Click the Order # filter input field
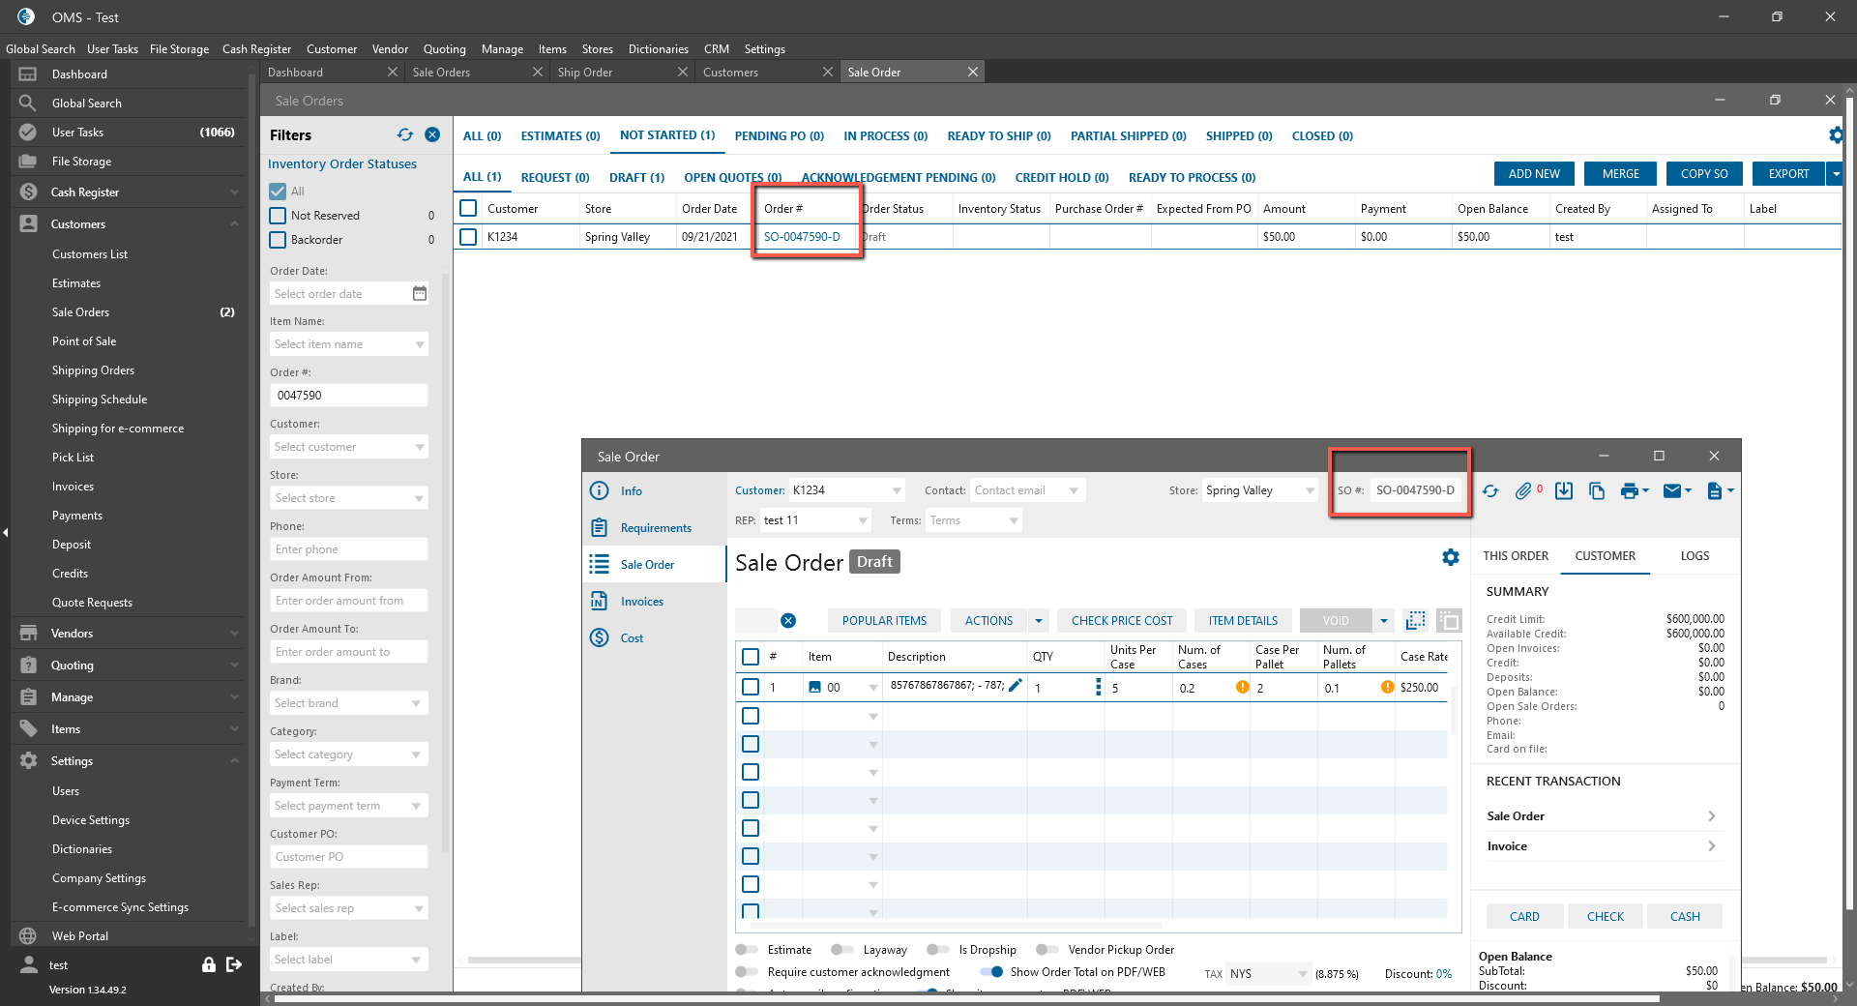Viewport: 1857px width, 1006px height. click(348, 396)
